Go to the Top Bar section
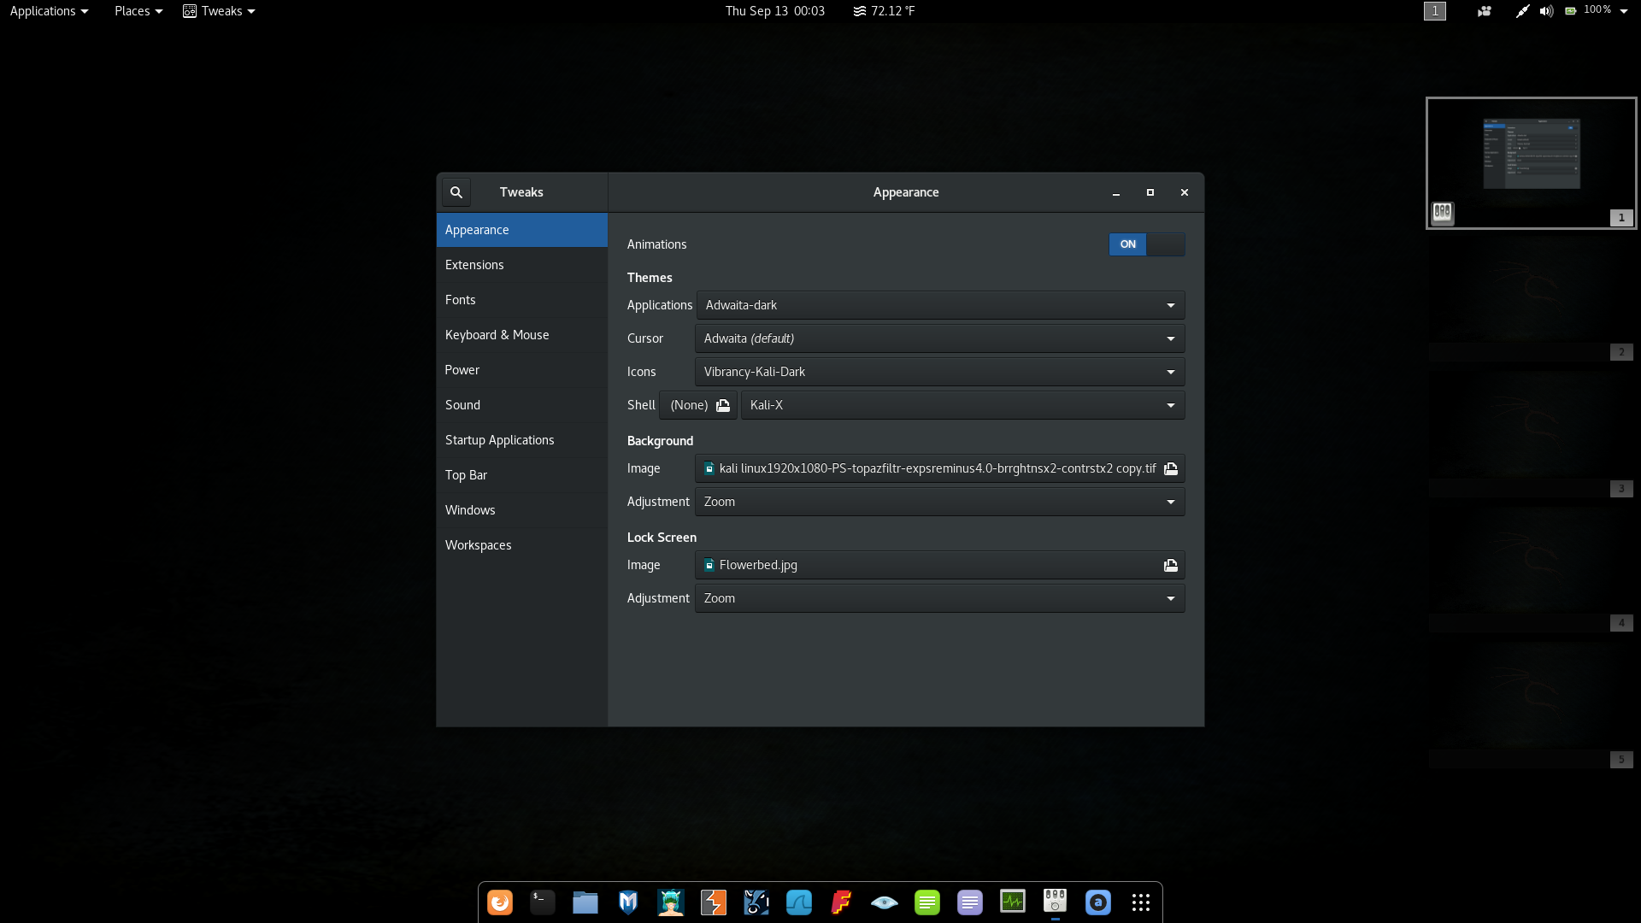Image resolution: width=1641 pixels, height=923 pixels. (466, 475)
